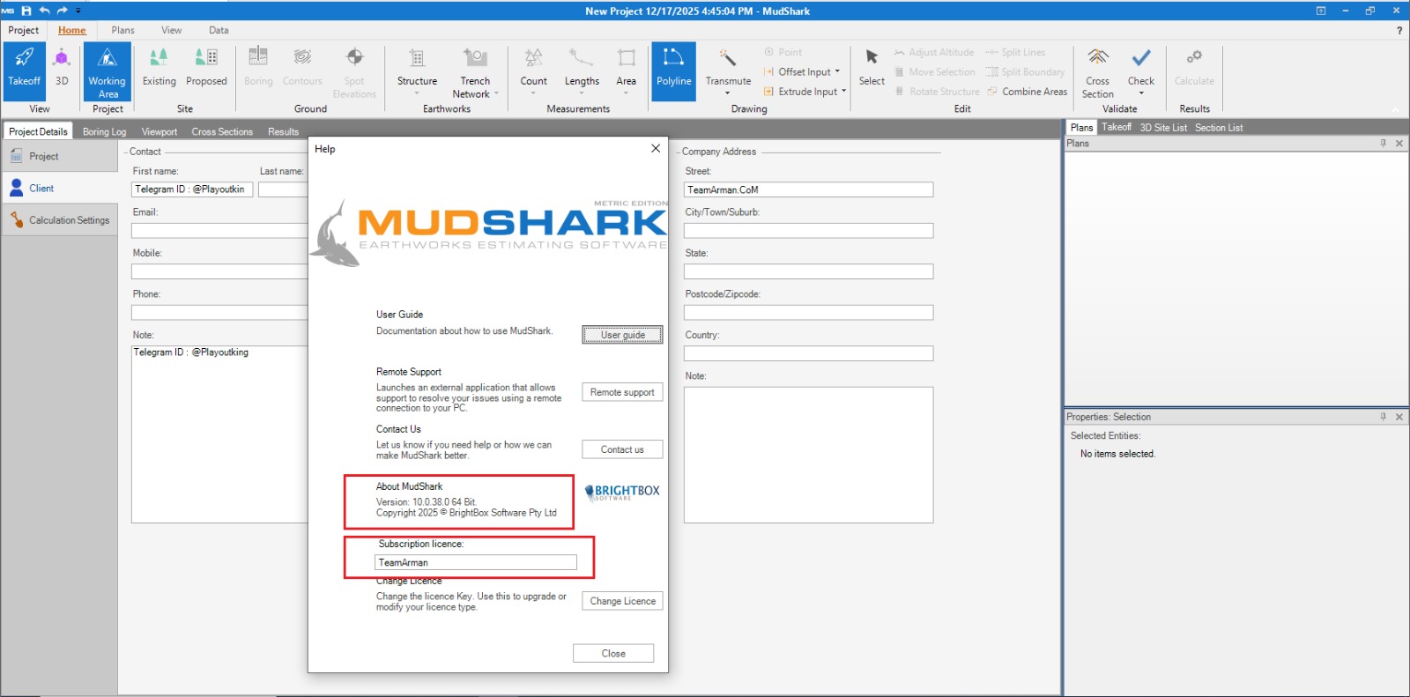This screenshot has width=1410, height=697.
Task: Click the Contact us button
Action: (x=622, y=449)
